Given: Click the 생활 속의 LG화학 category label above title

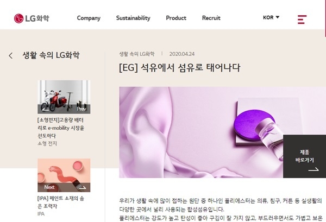Looking at the screenshot, I should 137,54.
